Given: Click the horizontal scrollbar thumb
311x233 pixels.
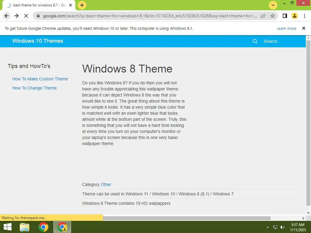Looking at the screenshot, I should [187, 218].
